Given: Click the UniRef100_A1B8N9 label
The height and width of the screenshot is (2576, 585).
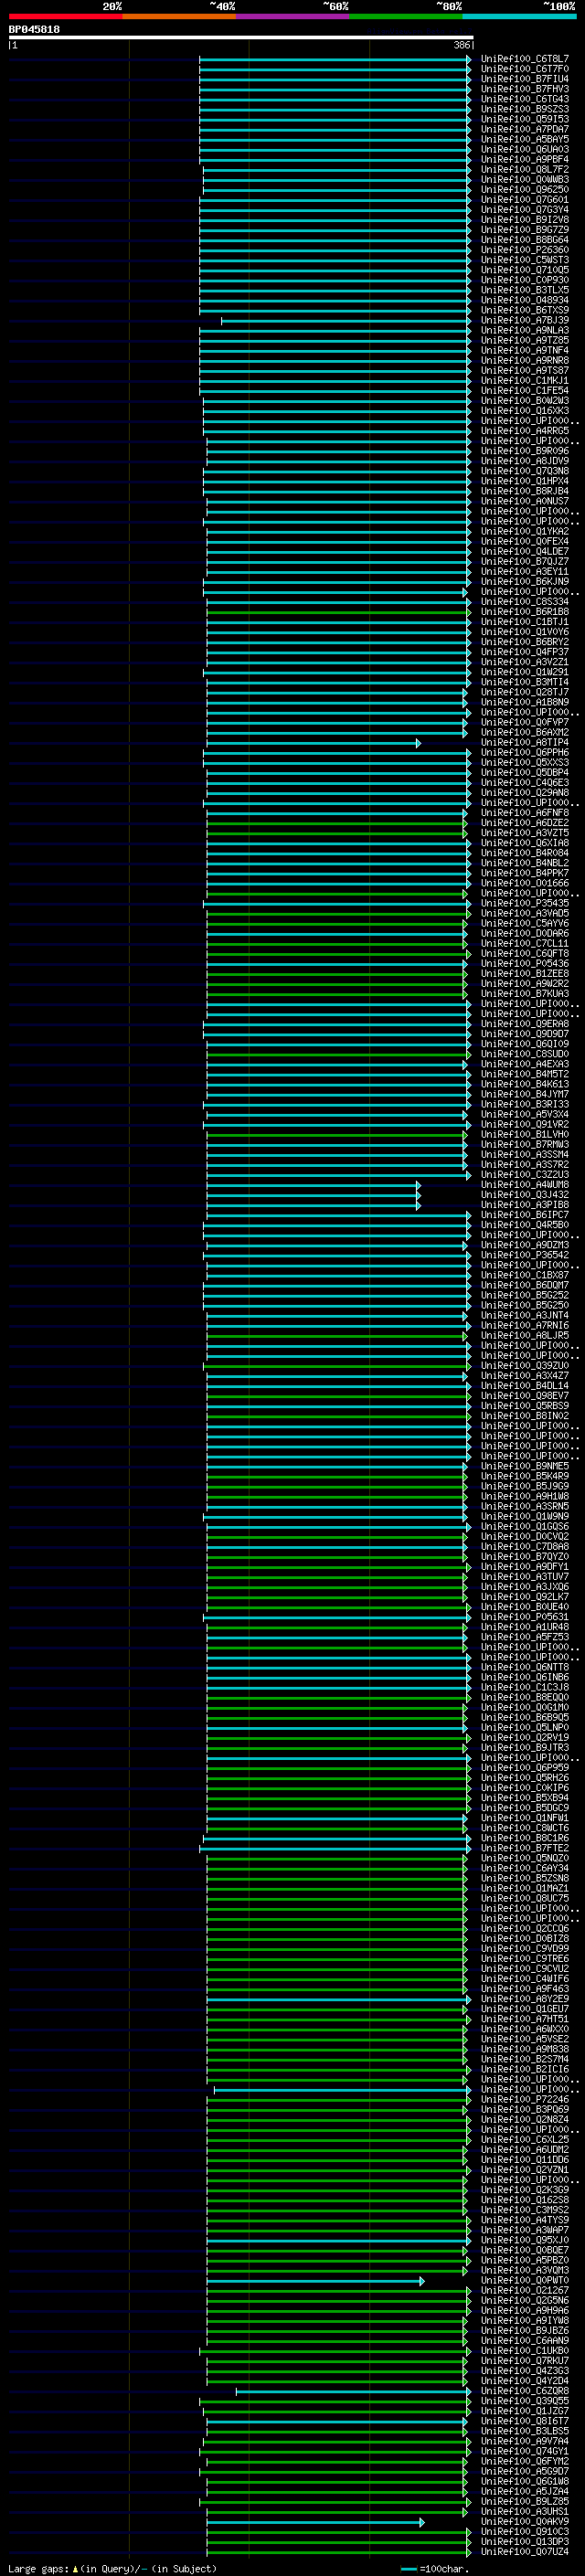Looking at the screenshot, I should click(525, 703).
